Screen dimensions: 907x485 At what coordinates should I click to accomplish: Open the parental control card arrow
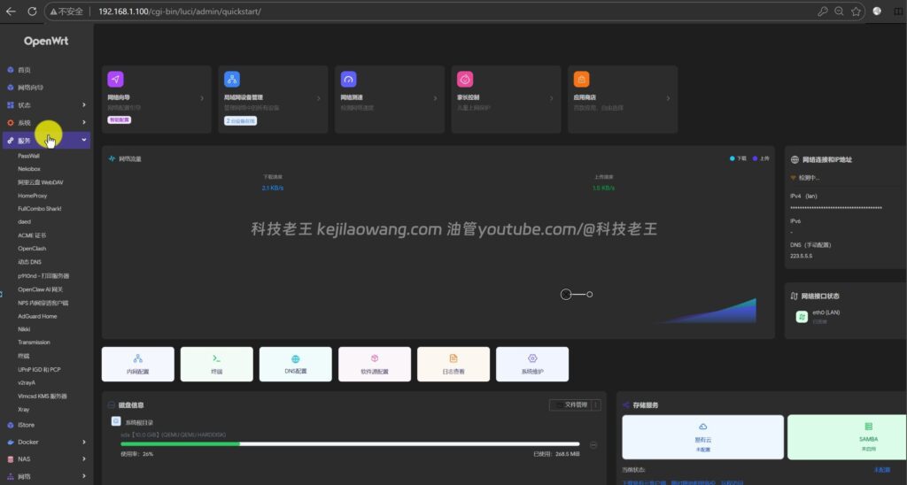tap(551, 98)
